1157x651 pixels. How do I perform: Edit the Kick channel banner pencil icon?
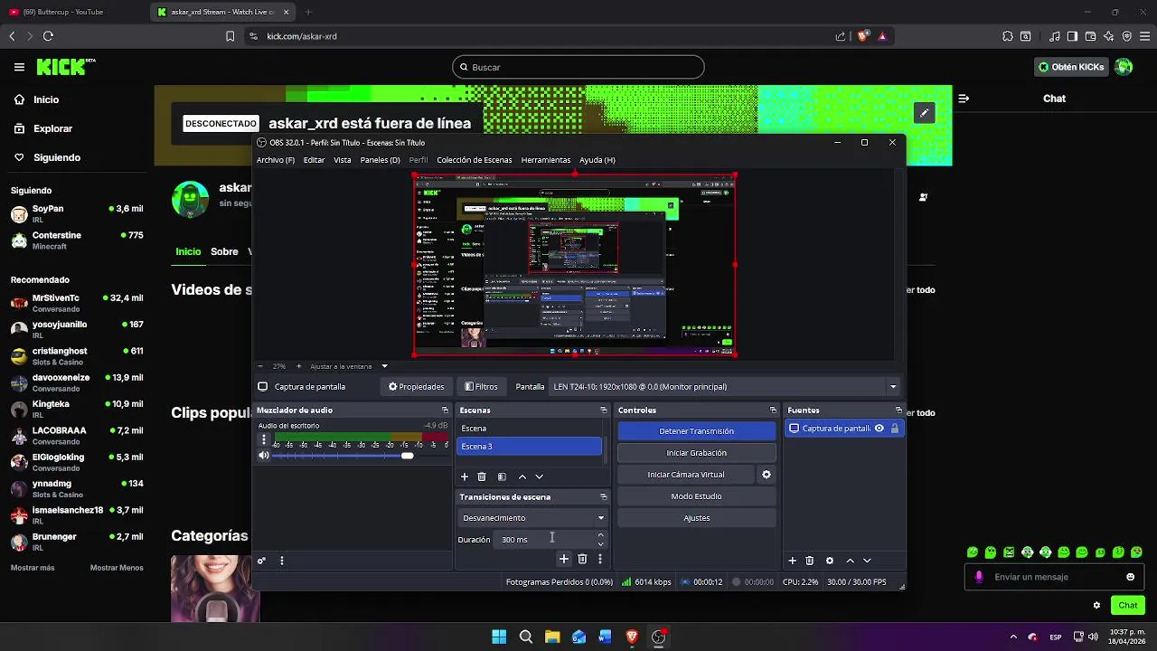pyautogui.click(x=924, y=113)
